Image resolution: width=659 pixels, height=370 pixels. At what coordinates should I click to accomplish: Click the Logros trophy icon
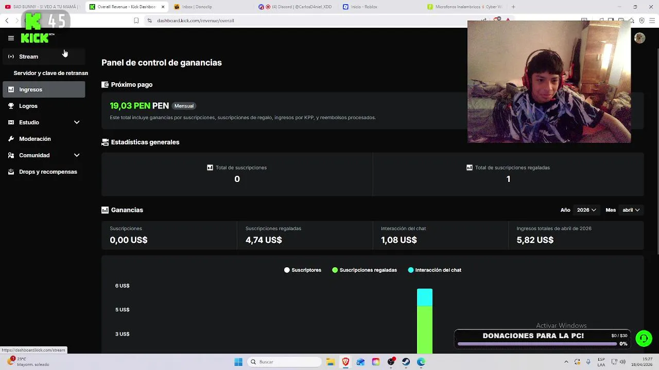click(11, 106)
